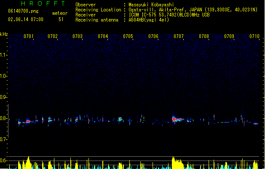Click the Observer label
Screen dimensions: 265x169
coord(86,5)
